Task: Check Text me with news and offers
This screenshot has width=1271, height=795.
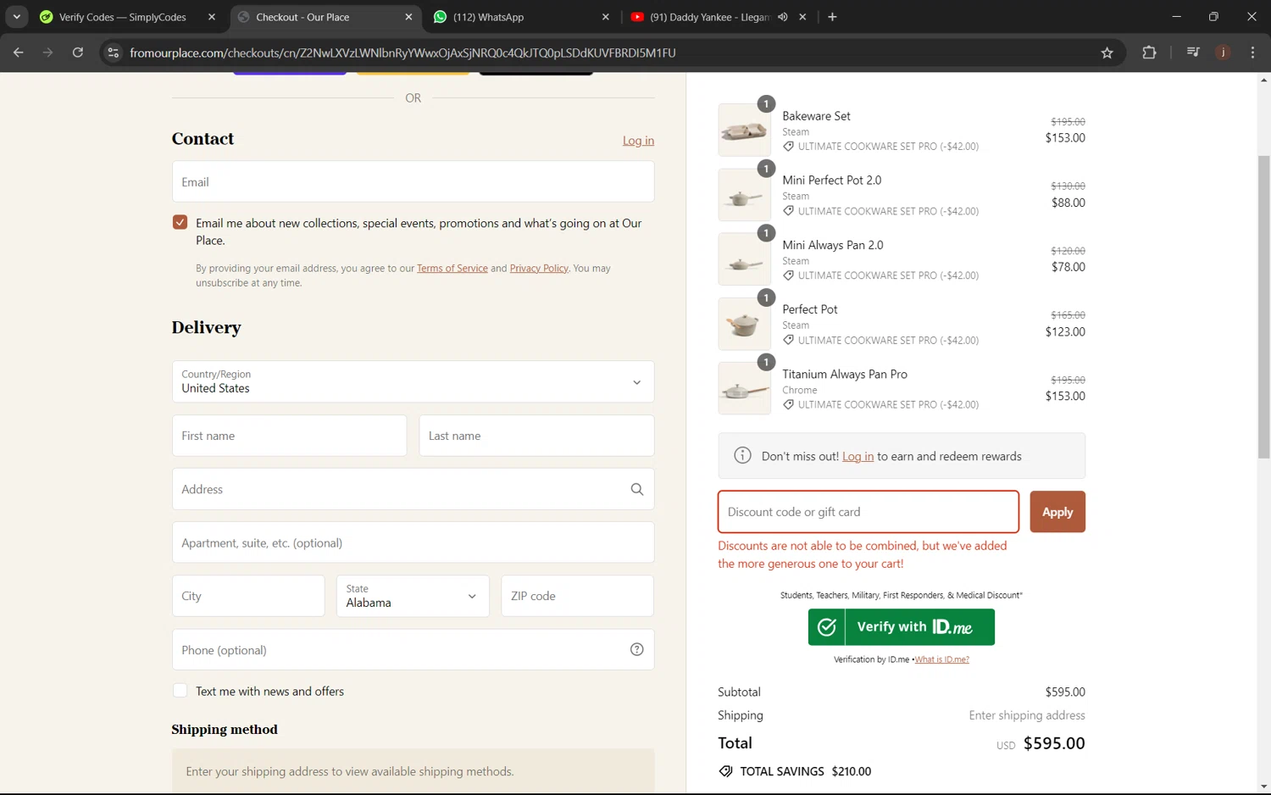Action: 180,690
